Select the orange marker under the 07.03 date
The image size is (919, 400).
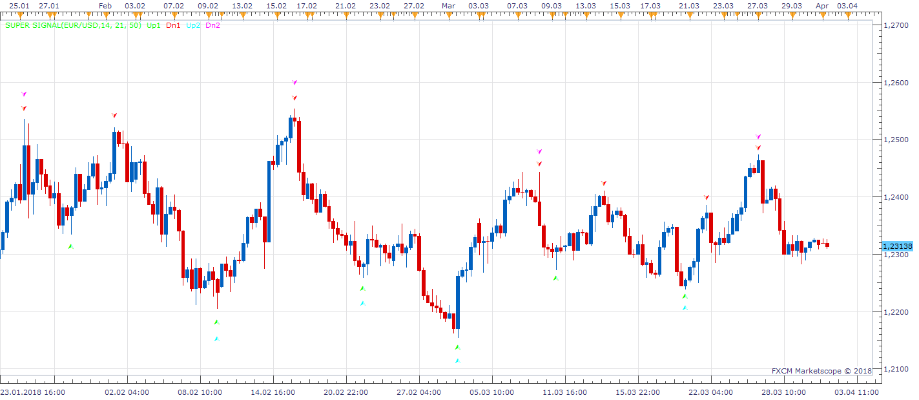[x=517, y=15]
